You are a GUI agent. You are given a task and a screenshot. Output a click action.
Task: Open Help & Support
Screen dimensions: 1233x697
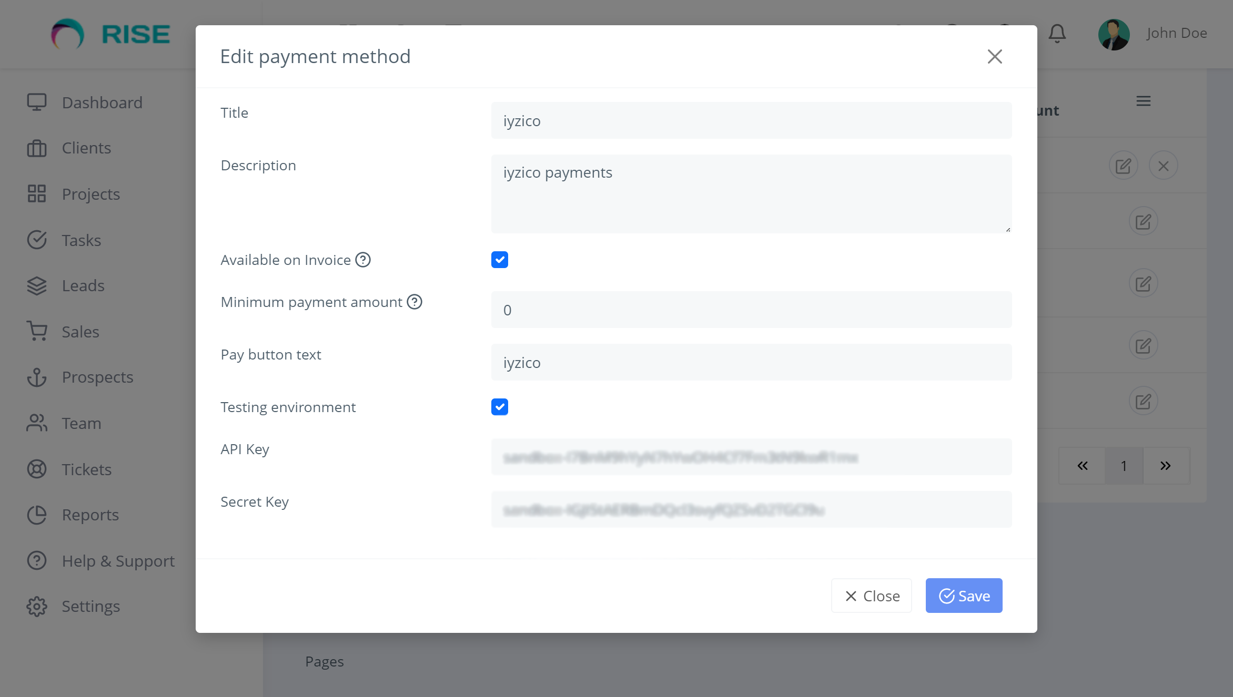tap(118, 561)
